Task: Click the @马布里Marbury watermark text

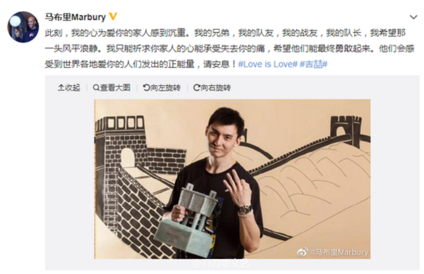Action: 339,252
